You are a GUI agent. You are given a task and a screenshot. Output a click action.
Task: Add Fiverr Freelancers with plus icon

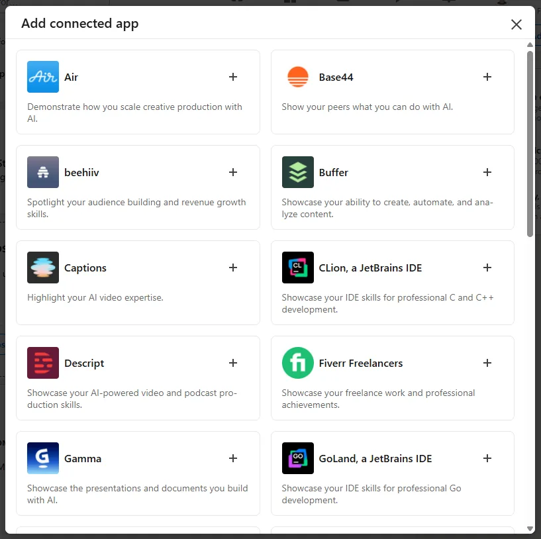(487, 363)
